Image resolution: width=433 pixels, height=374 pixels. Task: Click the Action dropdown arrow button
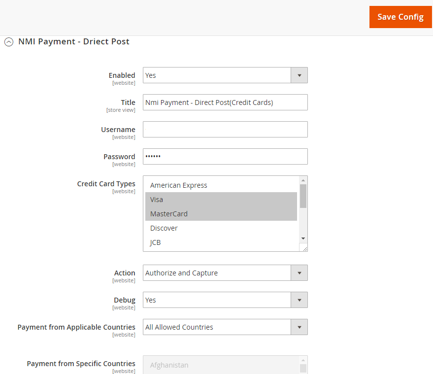(299, 273)
